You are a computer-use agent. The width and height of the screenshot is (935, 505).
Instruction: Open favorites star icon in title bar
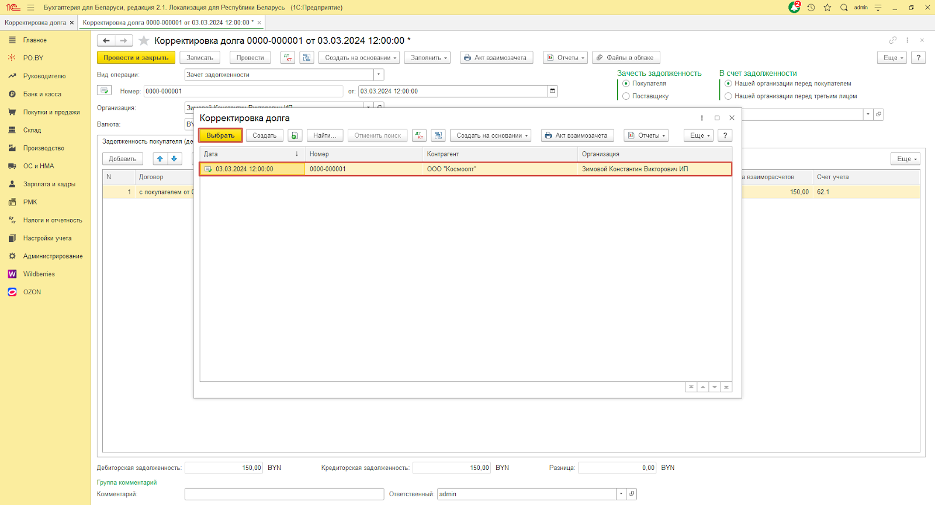(827, 8)
